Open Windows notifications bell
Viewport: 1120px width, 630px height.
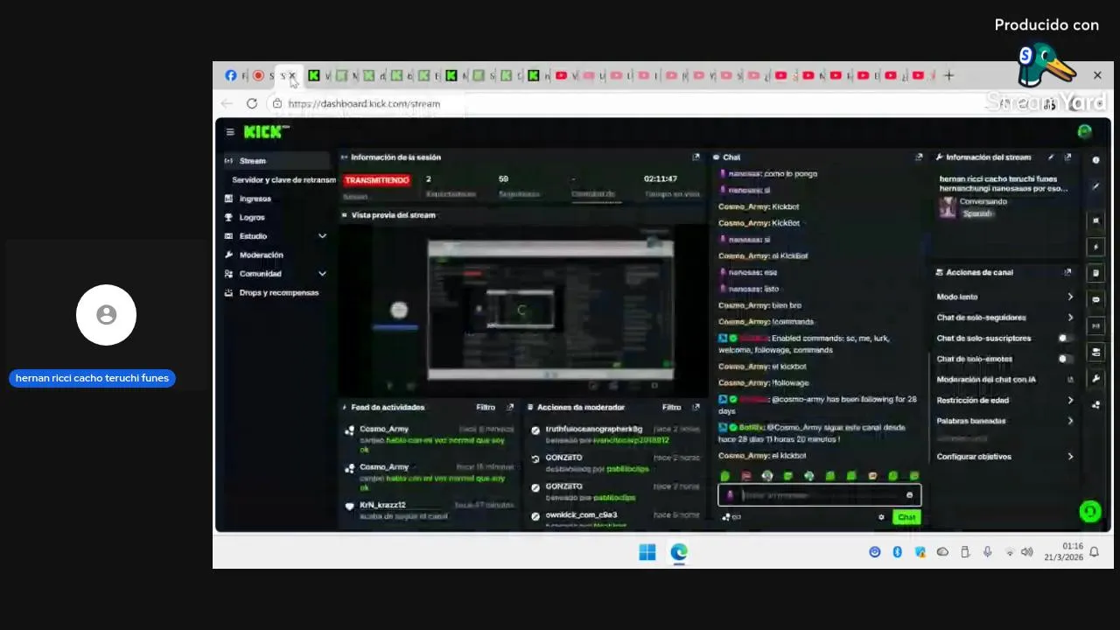point(1094,552)
